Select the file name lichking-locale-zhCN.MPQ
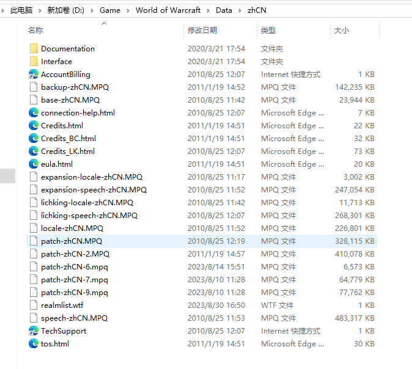 pos(87,202)
